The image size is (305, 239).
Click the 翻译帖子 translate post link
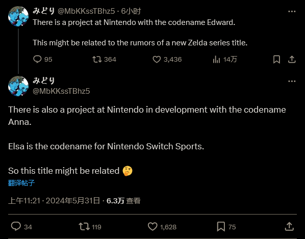[21, 183]
